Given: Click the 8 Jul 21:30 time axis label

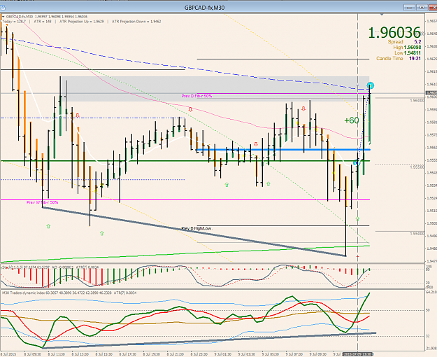Looking at the screenshot, I should click(x=175, y=354).
